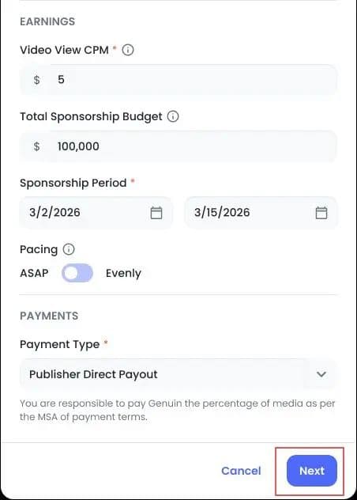Open the Publisher Direct Payout combo box

click(178, 374)
